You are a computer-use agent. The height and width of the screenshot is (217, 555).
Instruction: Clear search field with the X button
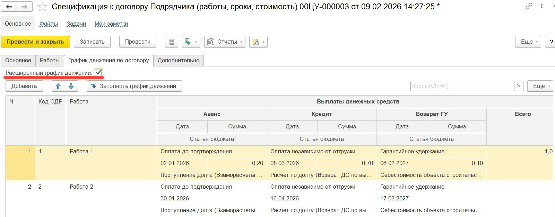tap(519, 86)
